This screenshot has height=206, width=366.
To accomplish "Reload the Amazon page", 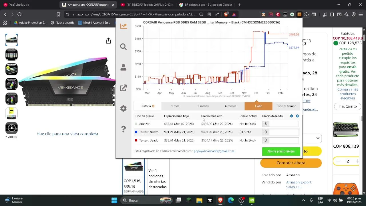I will click(19, 14).
